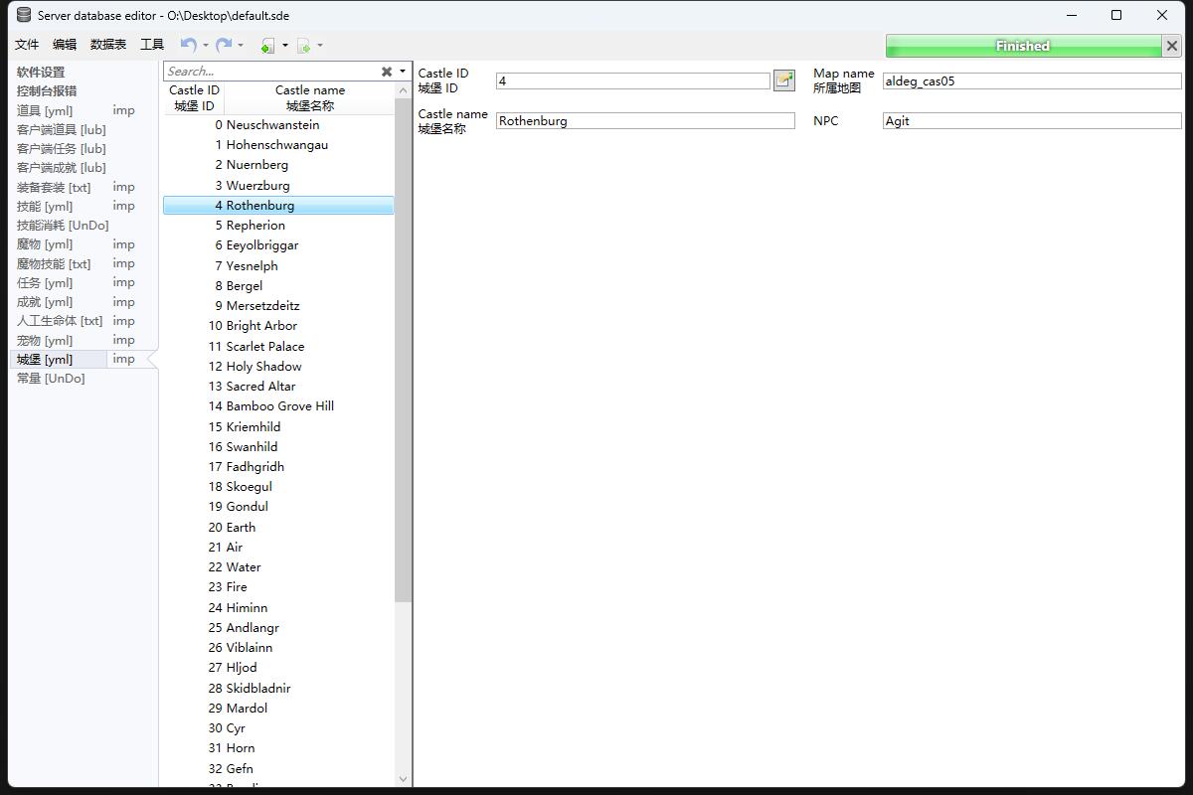Click the navigate forward page icon
The height and width of the screenshot is (795, 1193).
coord(304,46)
